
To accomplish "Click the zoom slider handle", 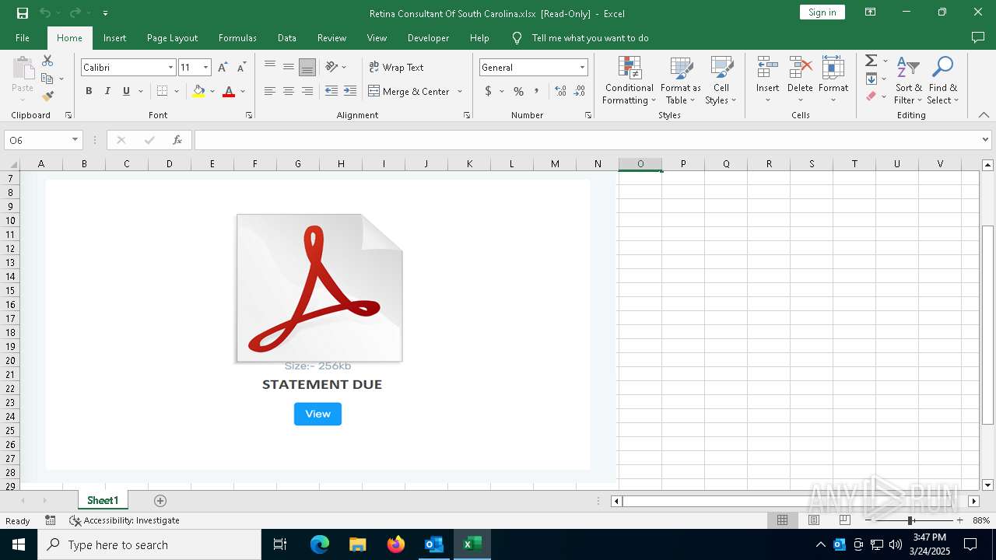I will coord(910,520).
